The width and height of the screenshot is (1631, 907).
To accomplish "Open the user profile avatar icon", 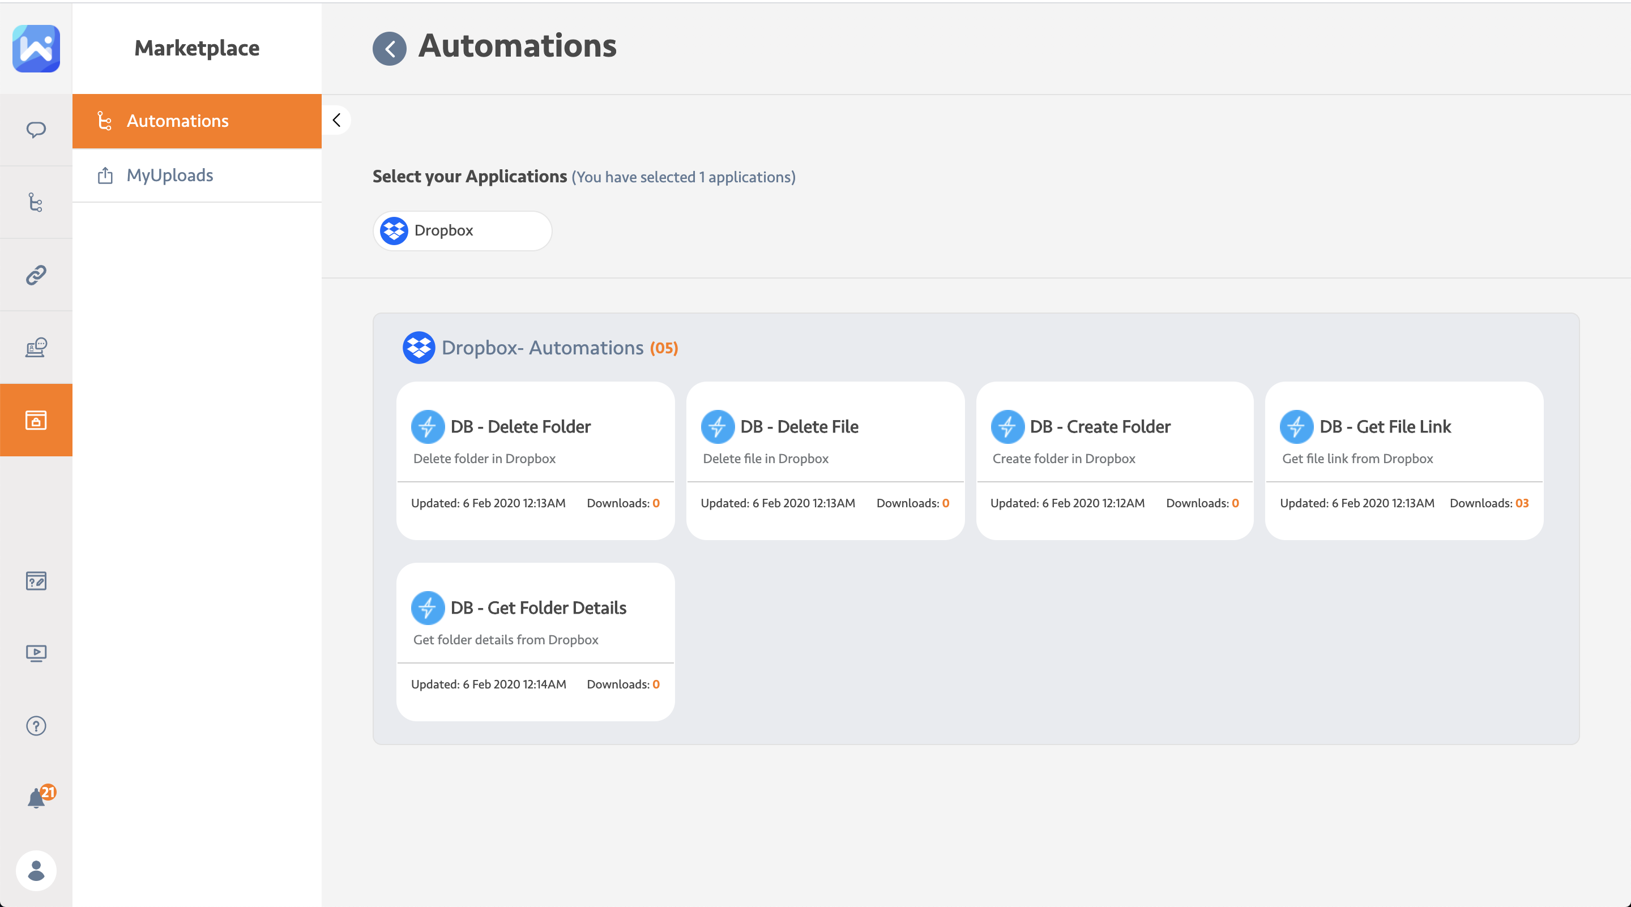I will click(x=36, y=870).
